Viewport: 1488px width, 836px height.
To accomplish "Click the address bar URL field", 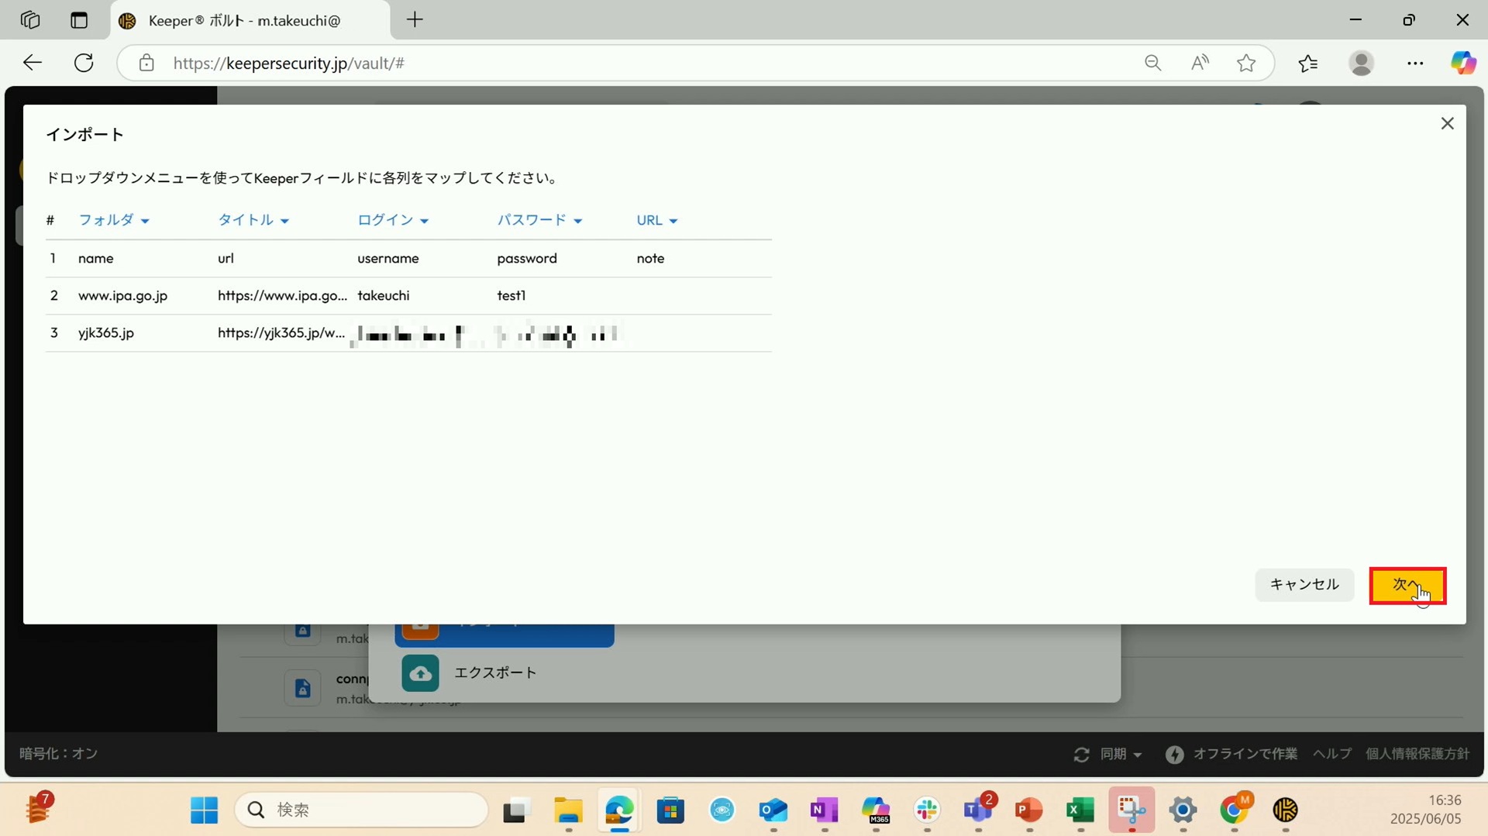I will (620, 63).
